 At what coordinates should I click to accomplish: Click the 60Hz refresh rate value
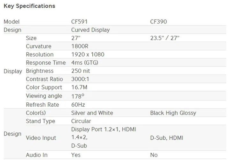pyautogui.click(x=78, y=104)
